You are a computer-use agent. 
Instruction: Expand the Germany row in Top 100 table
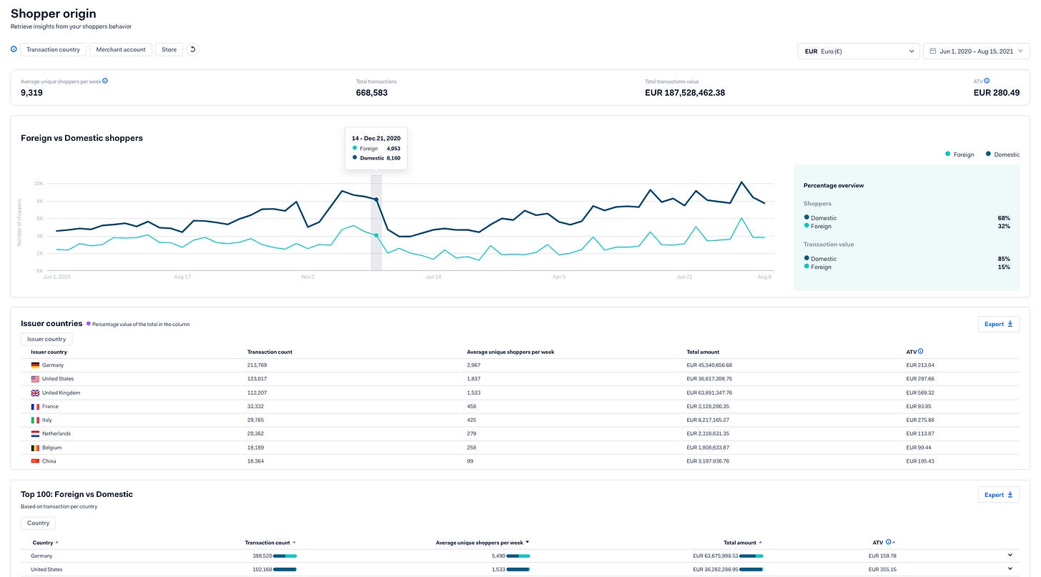click(x=1010, y=555)
